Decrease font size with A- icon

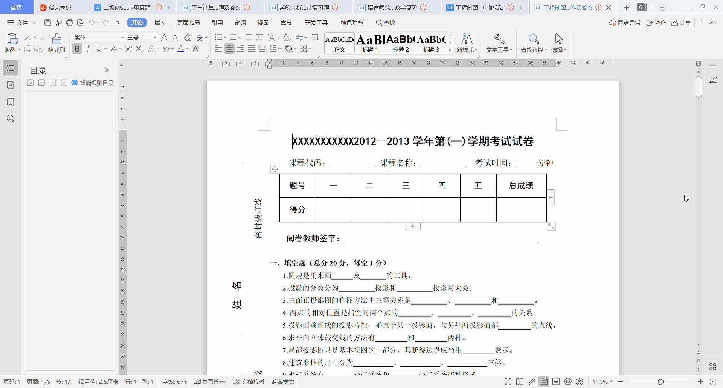point(175,37)
